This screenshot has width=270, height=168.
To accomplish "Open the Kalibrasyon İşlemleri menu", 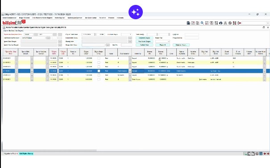I will pyautogui.click(x=75, y=18).
